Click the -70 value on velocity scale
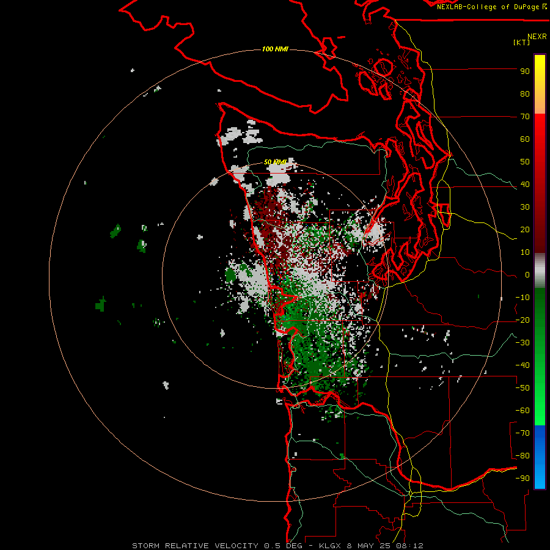The image size is (550, 550). pyautogui.click(x=522, y=433)
